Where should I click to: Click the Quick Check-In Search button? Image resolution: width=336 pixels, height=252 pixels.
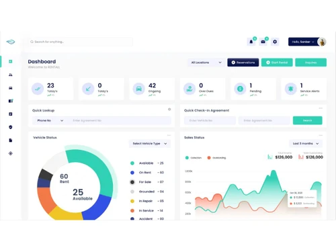click(308, 120)
